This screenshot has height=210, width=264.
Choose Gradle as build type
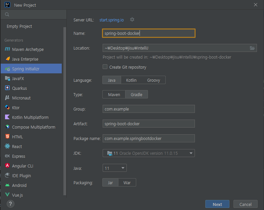137,95
